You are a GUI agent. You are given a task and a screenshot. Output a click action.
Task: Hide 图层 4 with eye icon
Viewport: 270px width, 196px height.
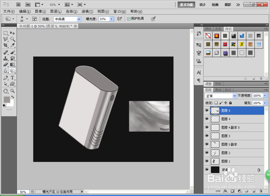[x=207, y=119]
